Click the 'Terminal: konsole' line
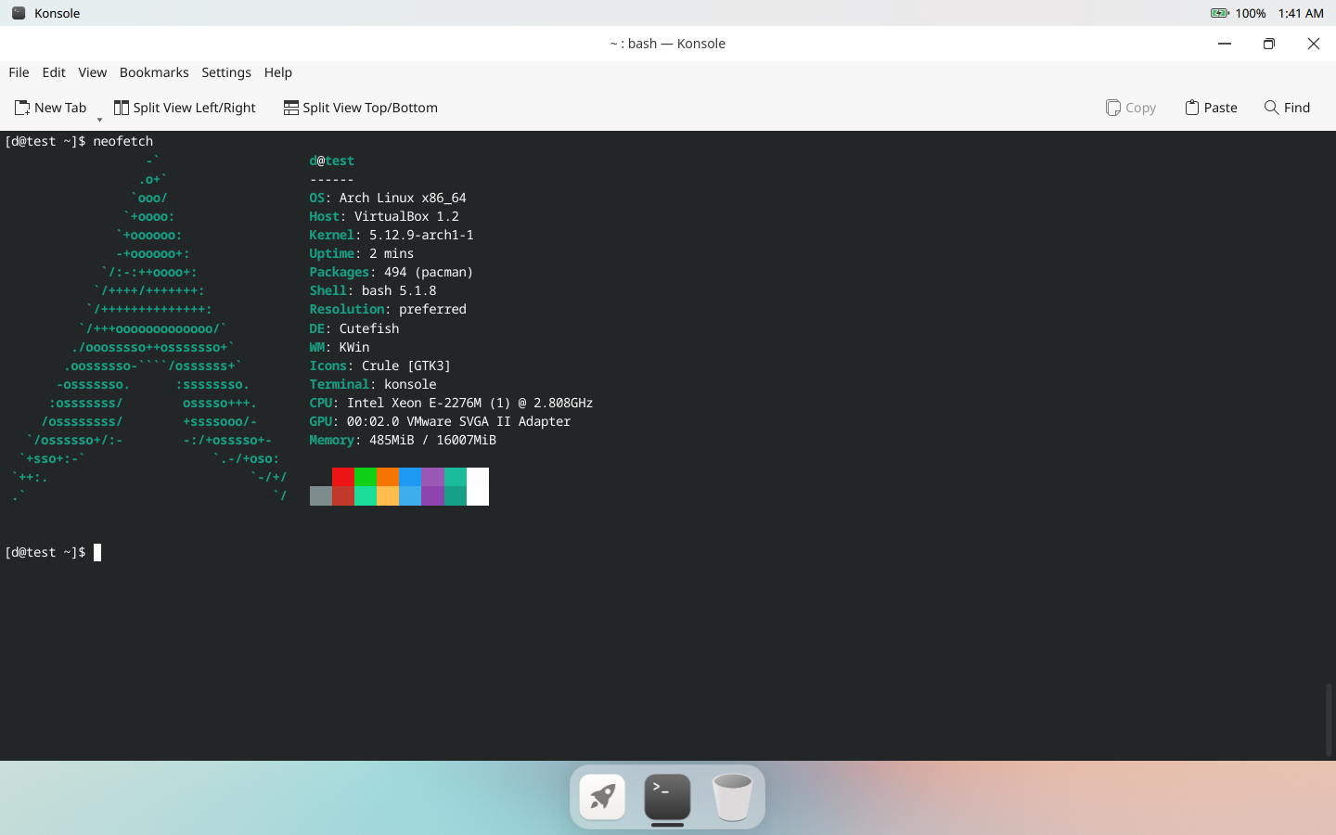Image resolution: width=1336 pixels, height=835 pixels. (373, 384)
